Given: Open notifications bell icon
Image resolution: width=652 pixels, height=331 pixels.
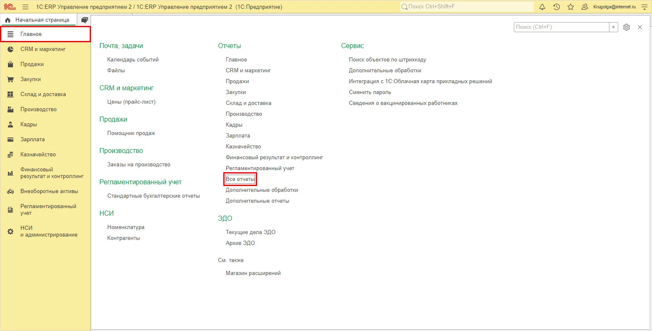Looking at the screenshot, I should pos(542,7).
